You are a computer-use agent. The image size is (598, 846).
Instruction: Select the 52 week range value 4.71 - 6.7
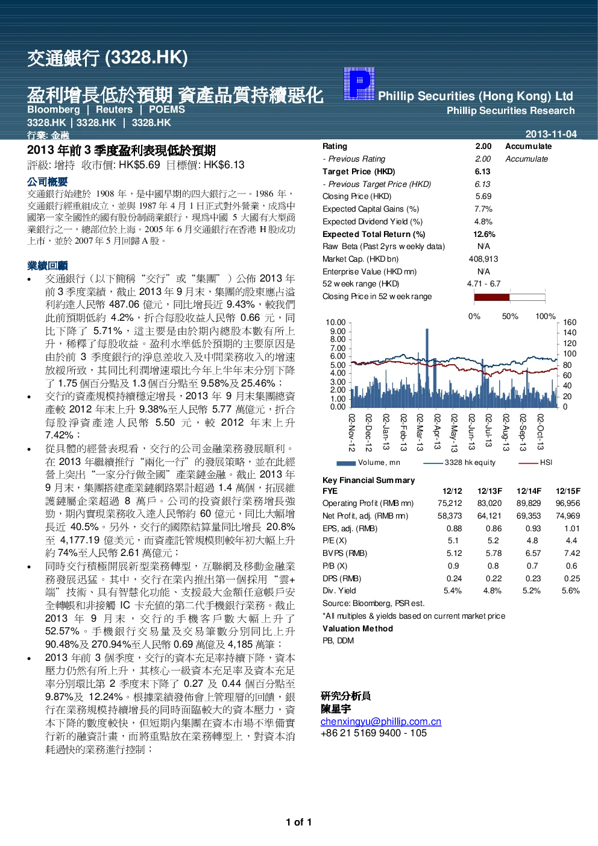point(483,284)
